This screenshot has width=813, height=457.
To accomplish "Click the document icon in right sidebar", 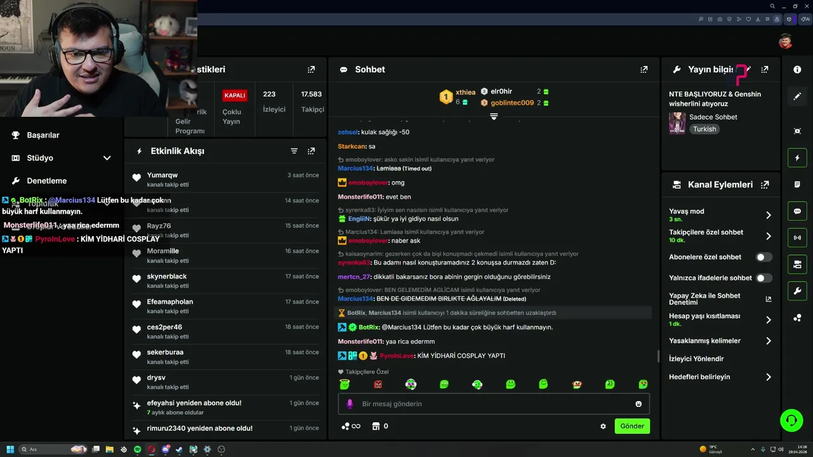I will [797, 184].
